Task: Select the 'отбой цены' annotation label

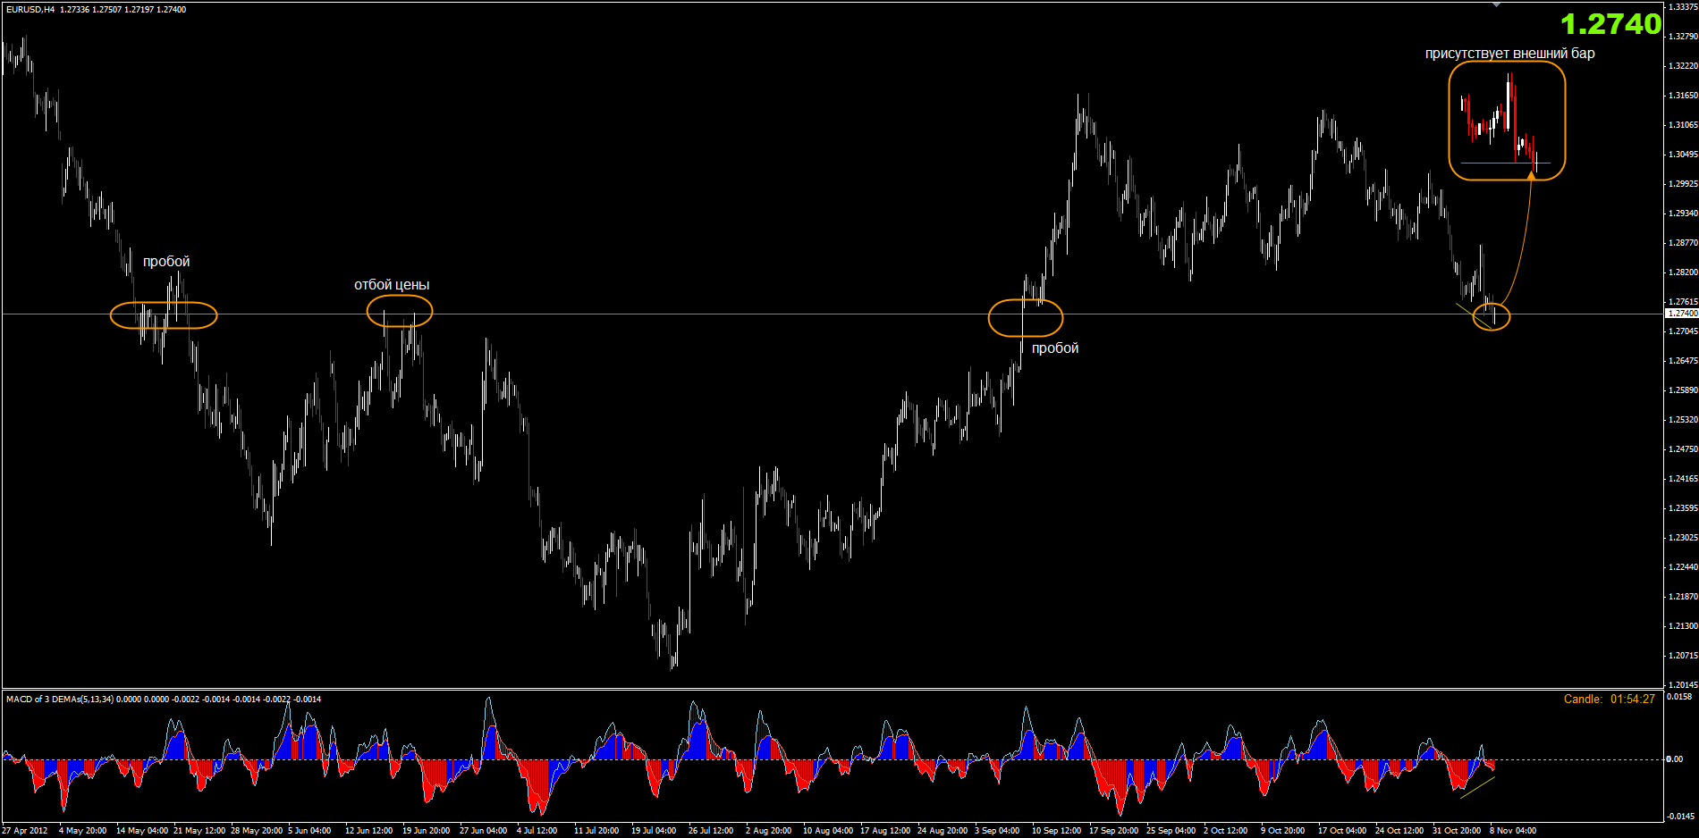Action: (392, 285)
